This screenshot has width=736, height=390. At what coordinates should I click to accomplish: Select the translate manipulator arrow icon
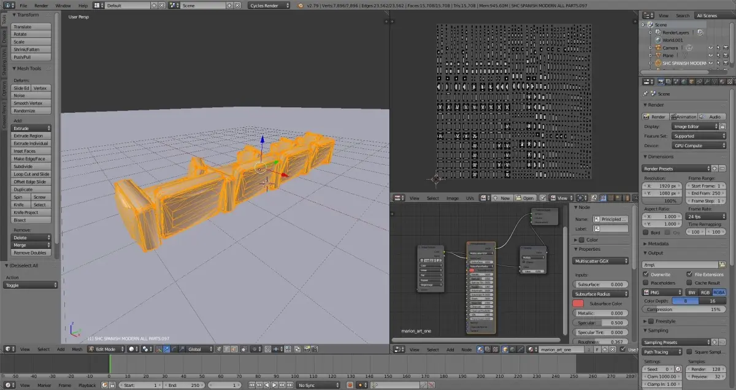tap(166, 349)
